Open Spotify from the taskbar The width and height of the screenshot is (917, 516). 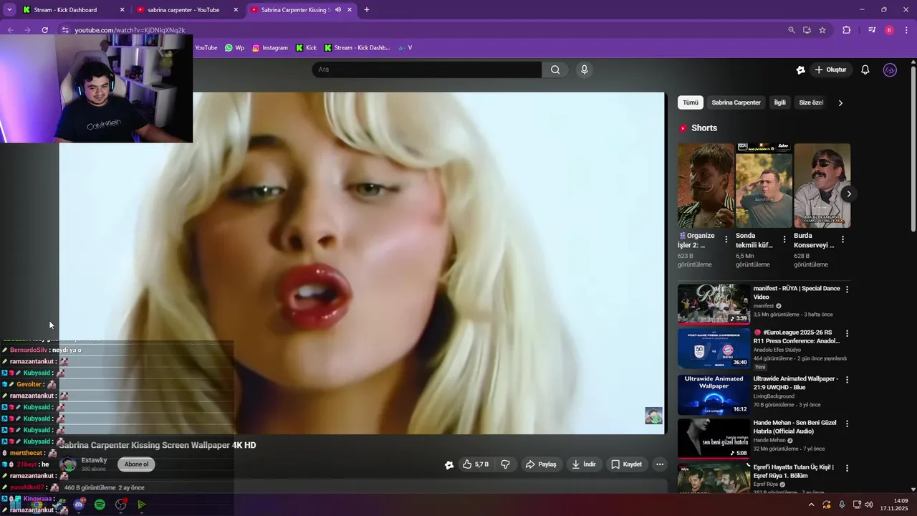(100, 505)
